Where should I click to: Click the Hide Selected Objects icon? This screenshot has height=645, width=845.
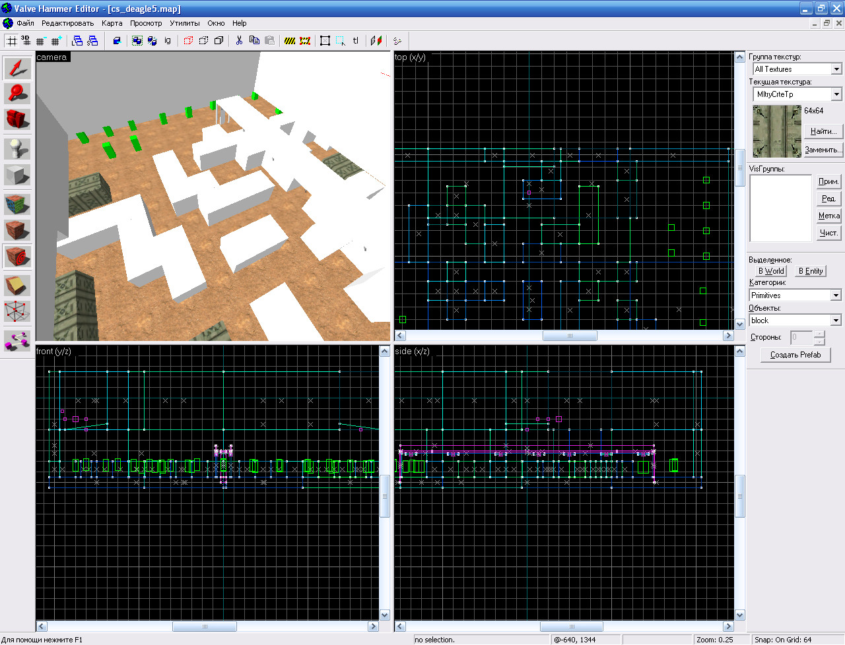pyautogui.click(x=188, y=41)
